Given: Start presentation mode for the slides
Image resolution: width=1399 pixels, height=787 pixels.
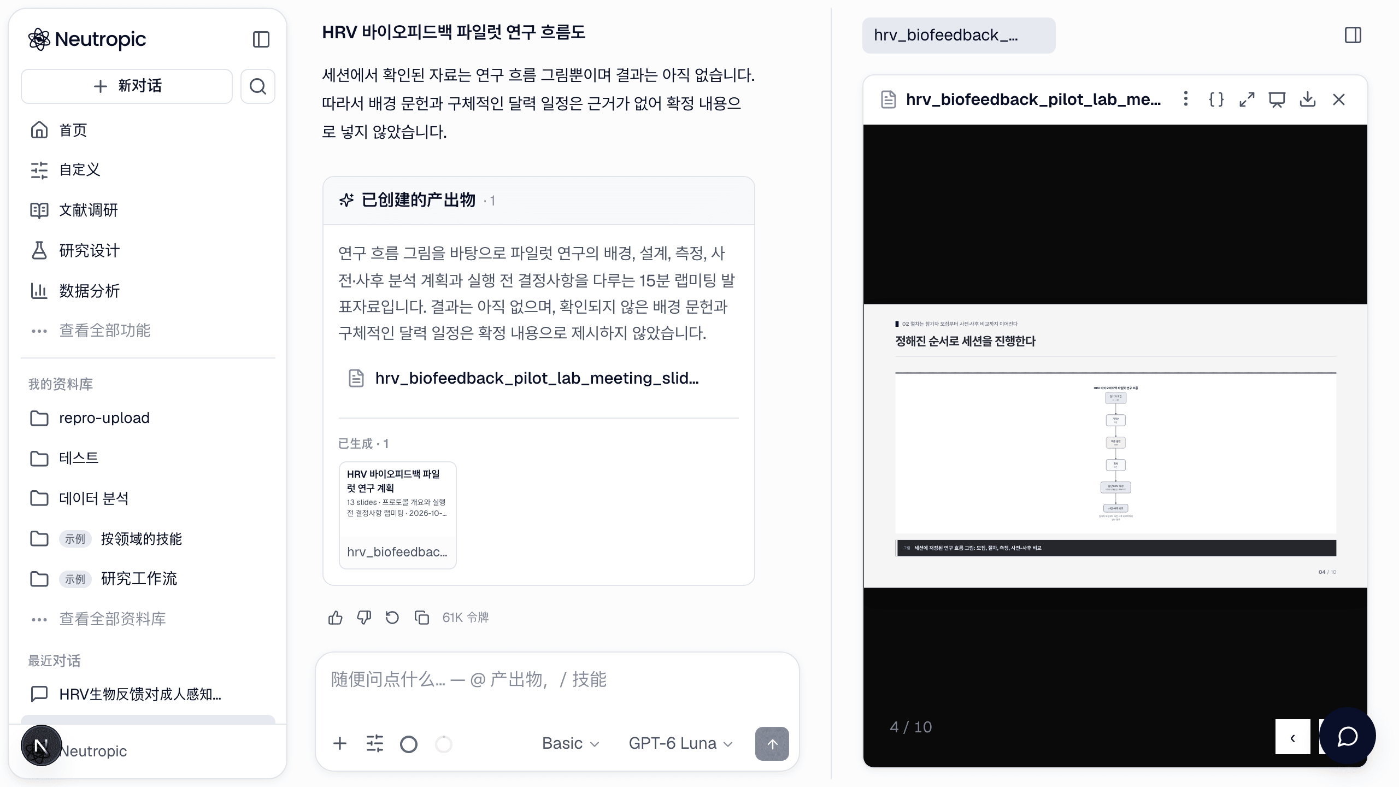Looking at the screenshot, I should pyautogui.click(x=1277, y=99).
